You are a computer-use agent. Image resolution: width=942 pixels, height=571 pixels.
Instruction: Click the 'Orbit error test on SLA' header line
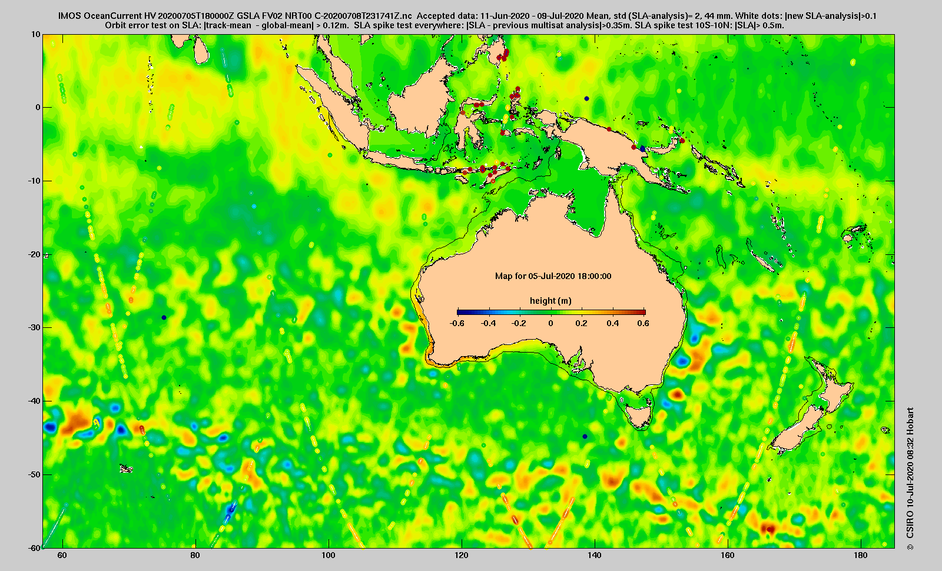(445, 25)
